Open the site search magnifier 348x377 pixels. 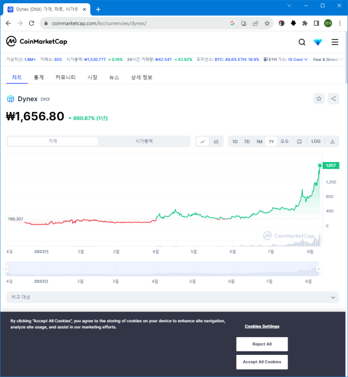302,42
